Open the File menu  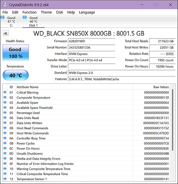coord(5,12)
